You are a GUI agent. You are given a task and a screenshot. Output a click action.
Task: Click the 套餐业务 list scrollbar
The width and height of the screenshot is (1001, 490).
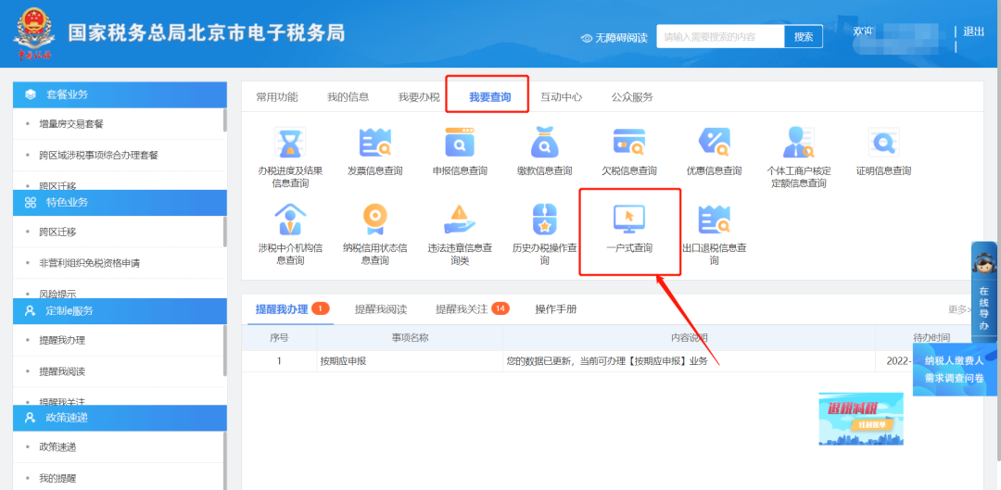224,119
